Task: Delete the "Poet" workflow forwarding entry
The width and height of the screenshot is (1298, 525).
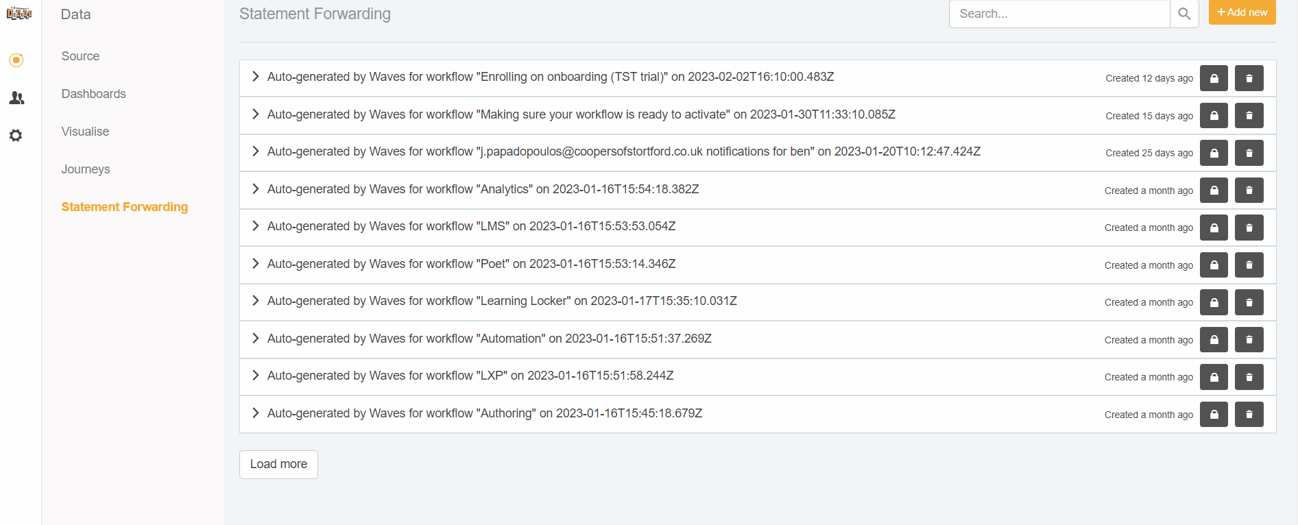Action: 1249,265
